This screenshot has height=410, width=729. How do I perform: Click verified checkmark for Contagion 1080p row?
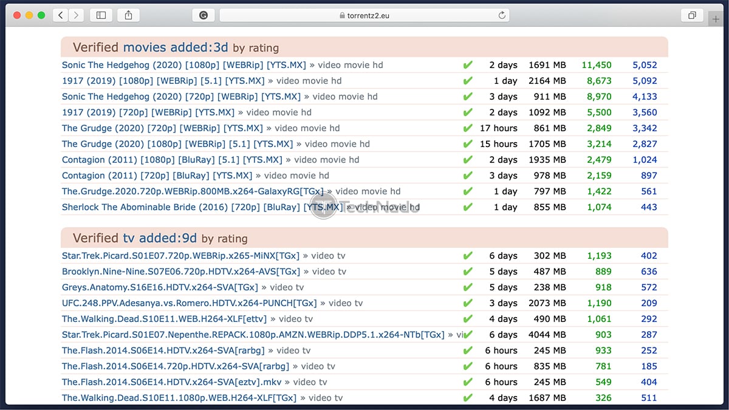(467, 160)
